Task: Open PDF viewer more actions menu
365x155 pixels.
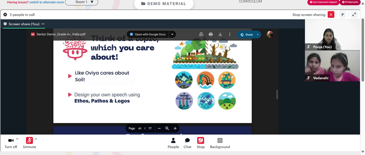Action: coord(230,34)
